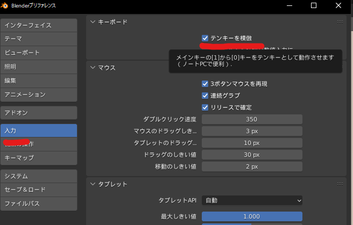Collapse the キーボード panel

93,22
